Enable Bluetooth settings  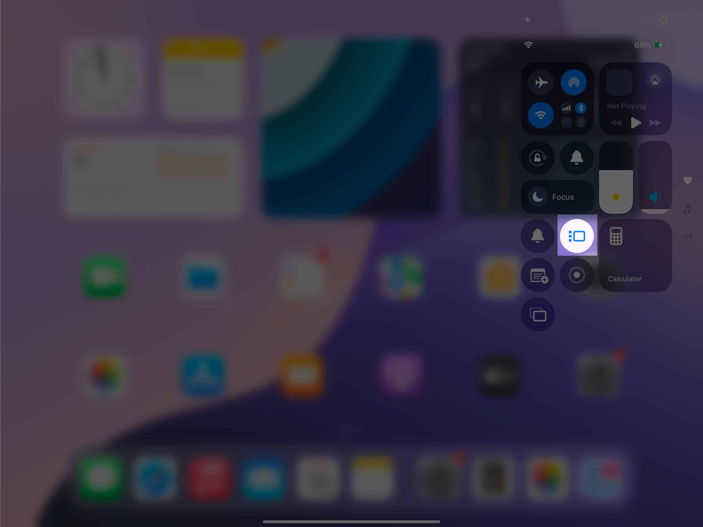[x=581, y=108]
